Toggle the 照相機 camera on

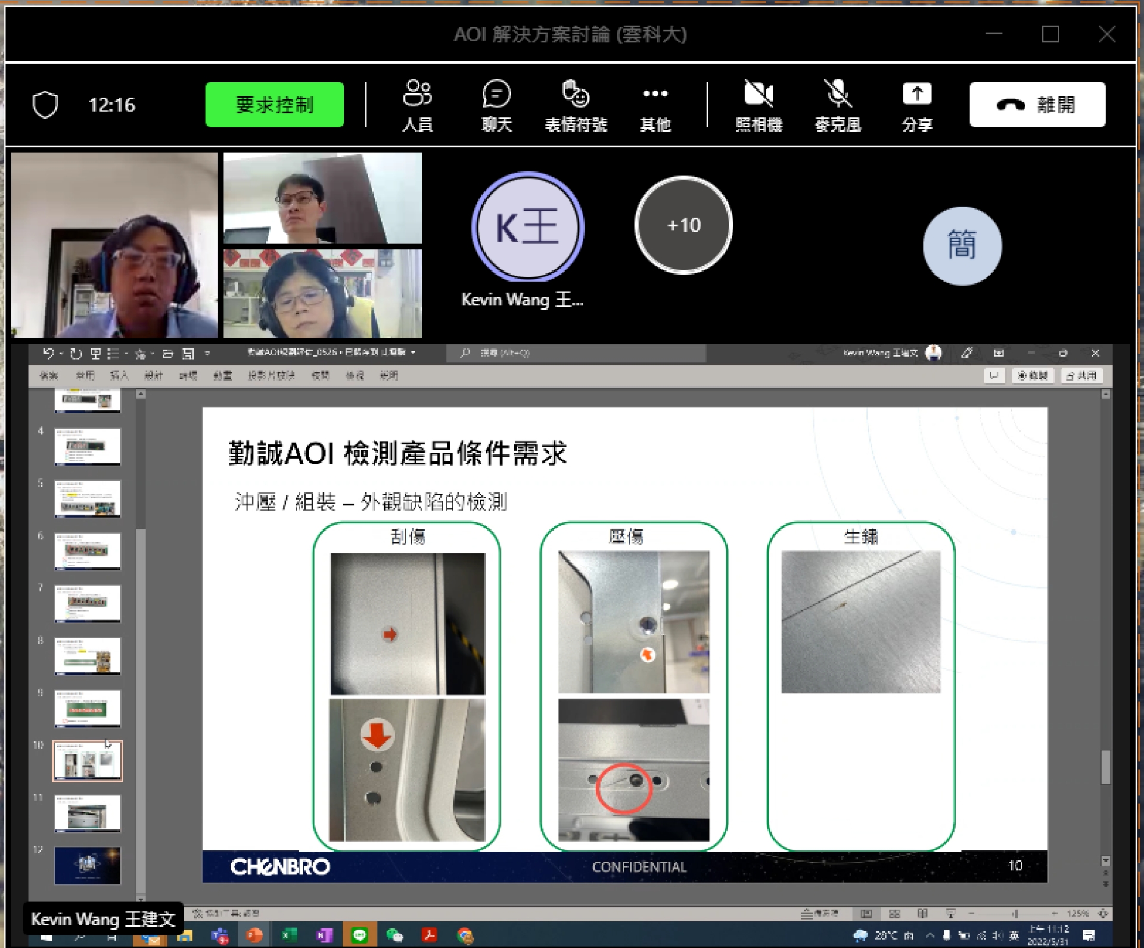pos(758,105)
